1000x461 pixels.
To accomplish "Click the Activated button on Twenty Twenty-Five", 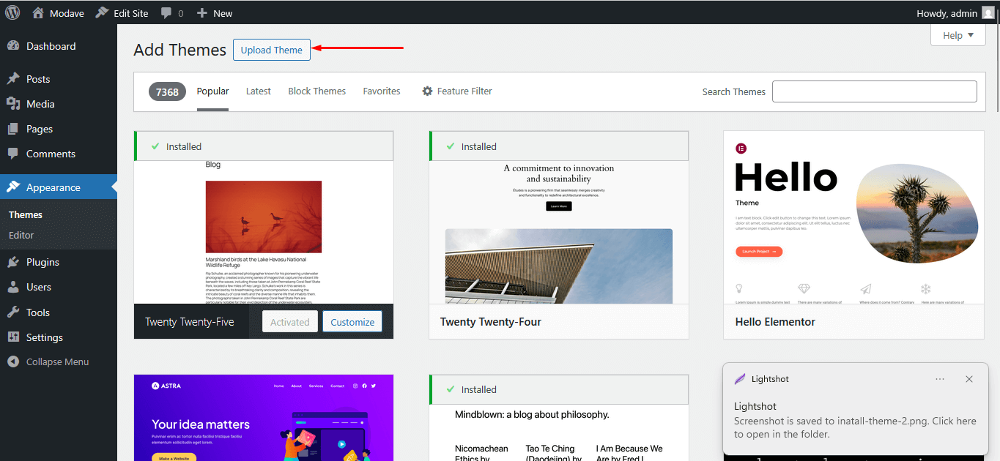I will coord(290,322).
